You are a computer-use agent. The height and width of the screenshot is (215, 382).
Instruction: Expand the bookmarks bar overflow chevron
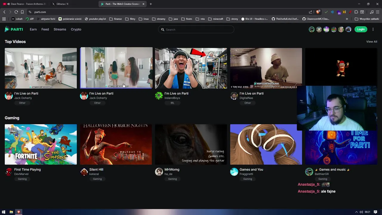tap(347, 19)
